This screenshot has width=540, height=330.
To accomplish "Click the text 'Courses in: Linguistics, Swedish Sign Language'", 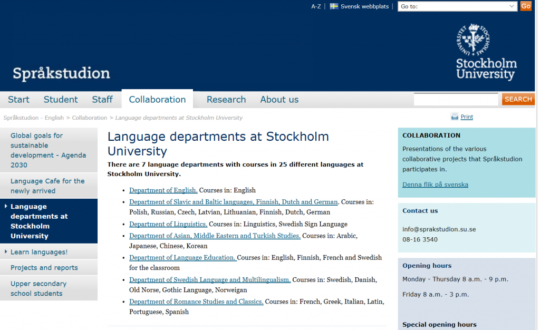I will coord(278,224).
